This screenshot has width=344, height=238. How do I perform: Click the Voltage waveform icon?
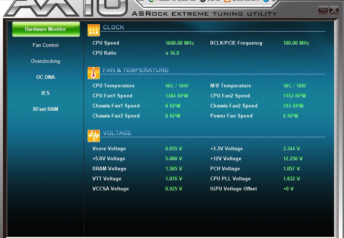(94, 136)
